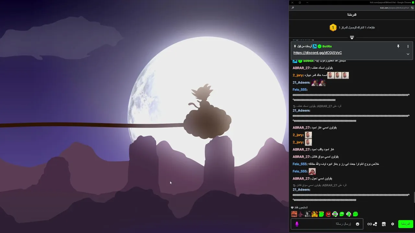Image resolution: width=415 pixels, height=233 pixels.
Task: Click 21_Adeem username beside two-person emotes
Action: pyautogui.click(x=301, y=83)
